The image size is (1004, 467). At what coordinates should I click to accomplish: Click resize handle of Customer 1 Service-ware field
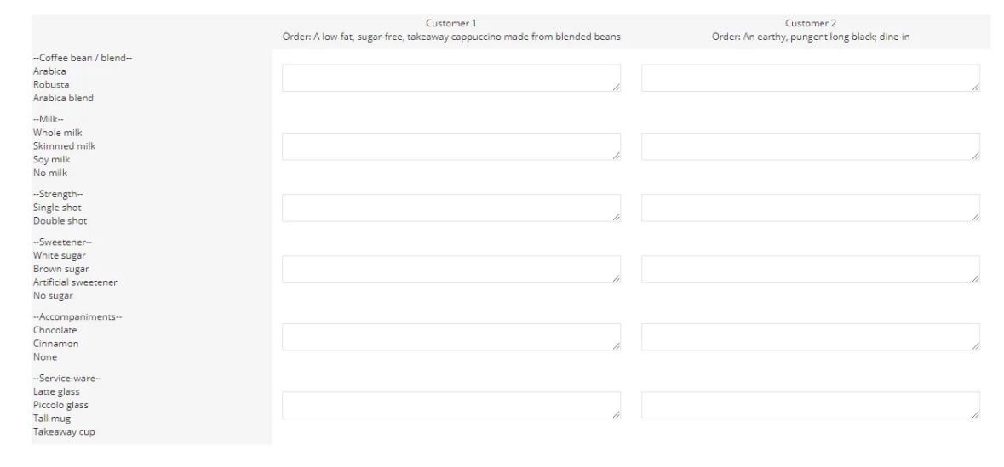click(x=616, y=415)
